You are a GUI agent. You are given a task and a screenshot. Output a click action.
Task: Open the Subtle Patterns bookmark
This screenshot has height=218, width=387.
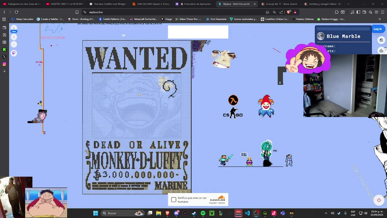pos(112,19)
